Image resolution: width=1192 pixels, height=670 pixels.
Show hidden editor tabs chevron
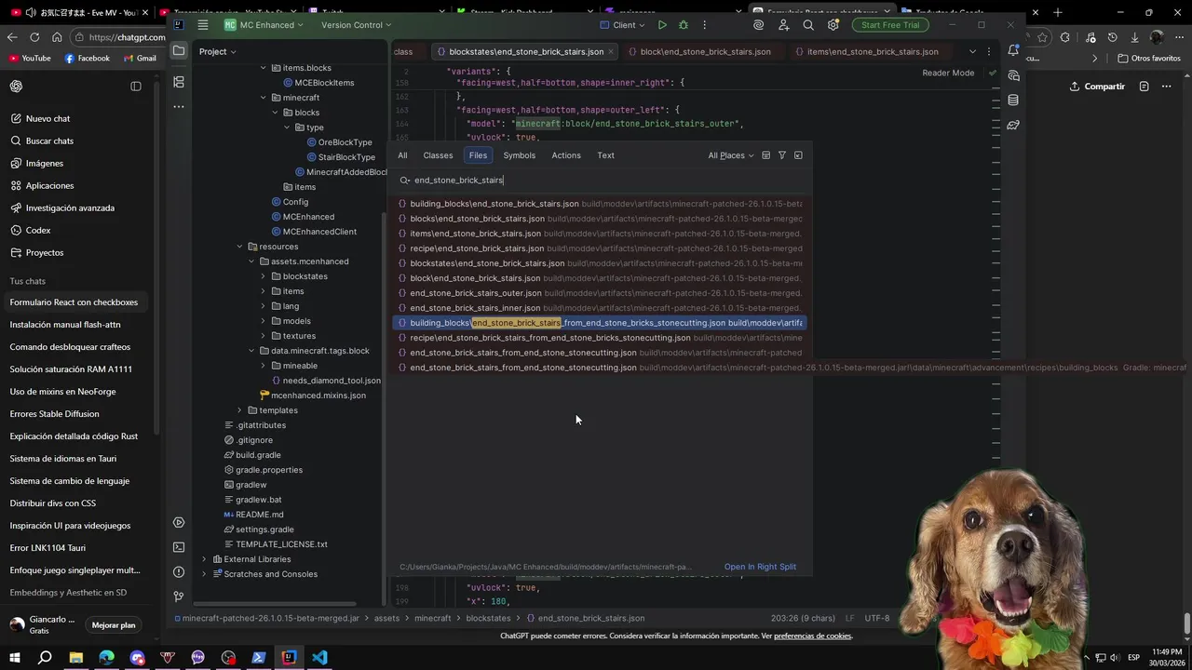[972, 51]
